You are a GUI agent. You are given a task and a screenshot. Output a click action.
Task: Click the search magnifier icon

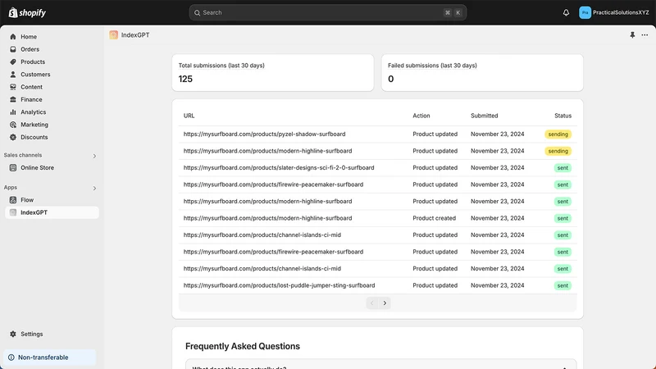coord(197,12)
